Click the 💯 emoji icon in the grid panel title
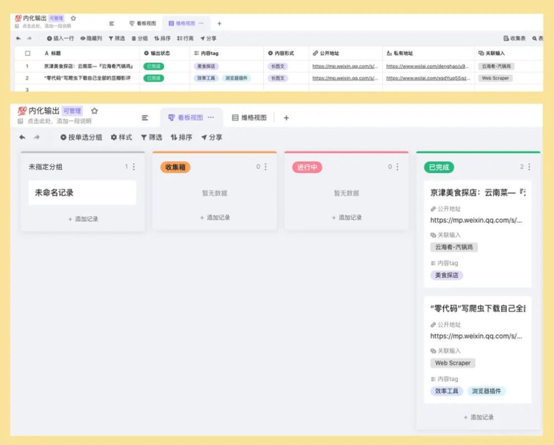The image size is (554, 445). click(x=18, y=18)
